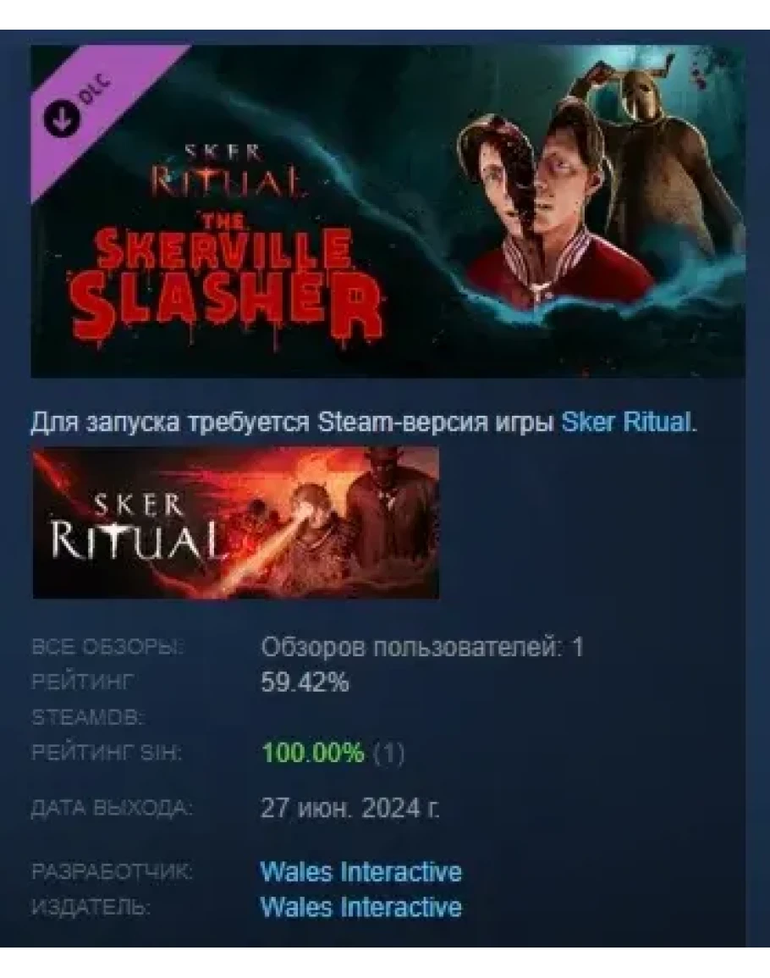Click the ДАТА ВЫХОДА label
The width and height of the screenshot is (770, 978).
click(112, 809)
